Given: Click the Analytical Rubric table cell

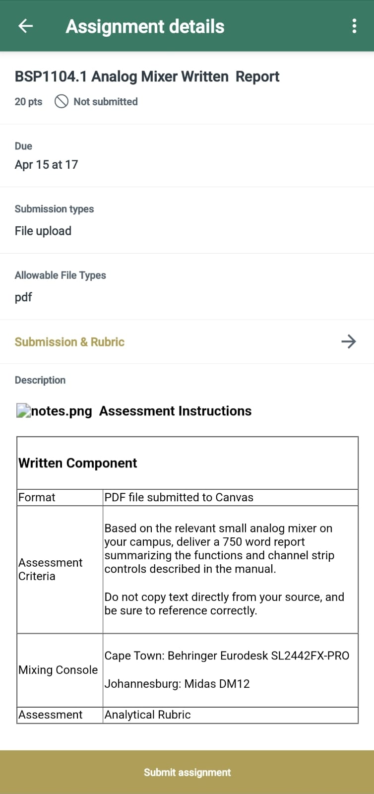Looking at the screenshot, I should (x=230, y=715).
